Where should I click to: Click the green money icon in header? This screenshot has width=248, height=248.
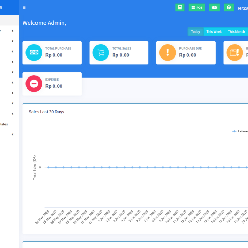tap(214, 8)
